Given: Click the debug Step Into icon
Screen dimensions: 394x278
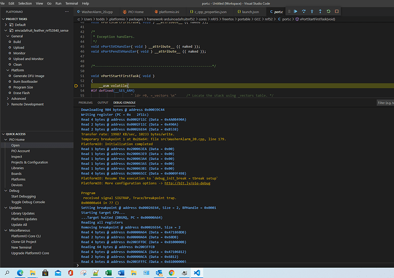Looking at the screenshot, I should 312,11.
